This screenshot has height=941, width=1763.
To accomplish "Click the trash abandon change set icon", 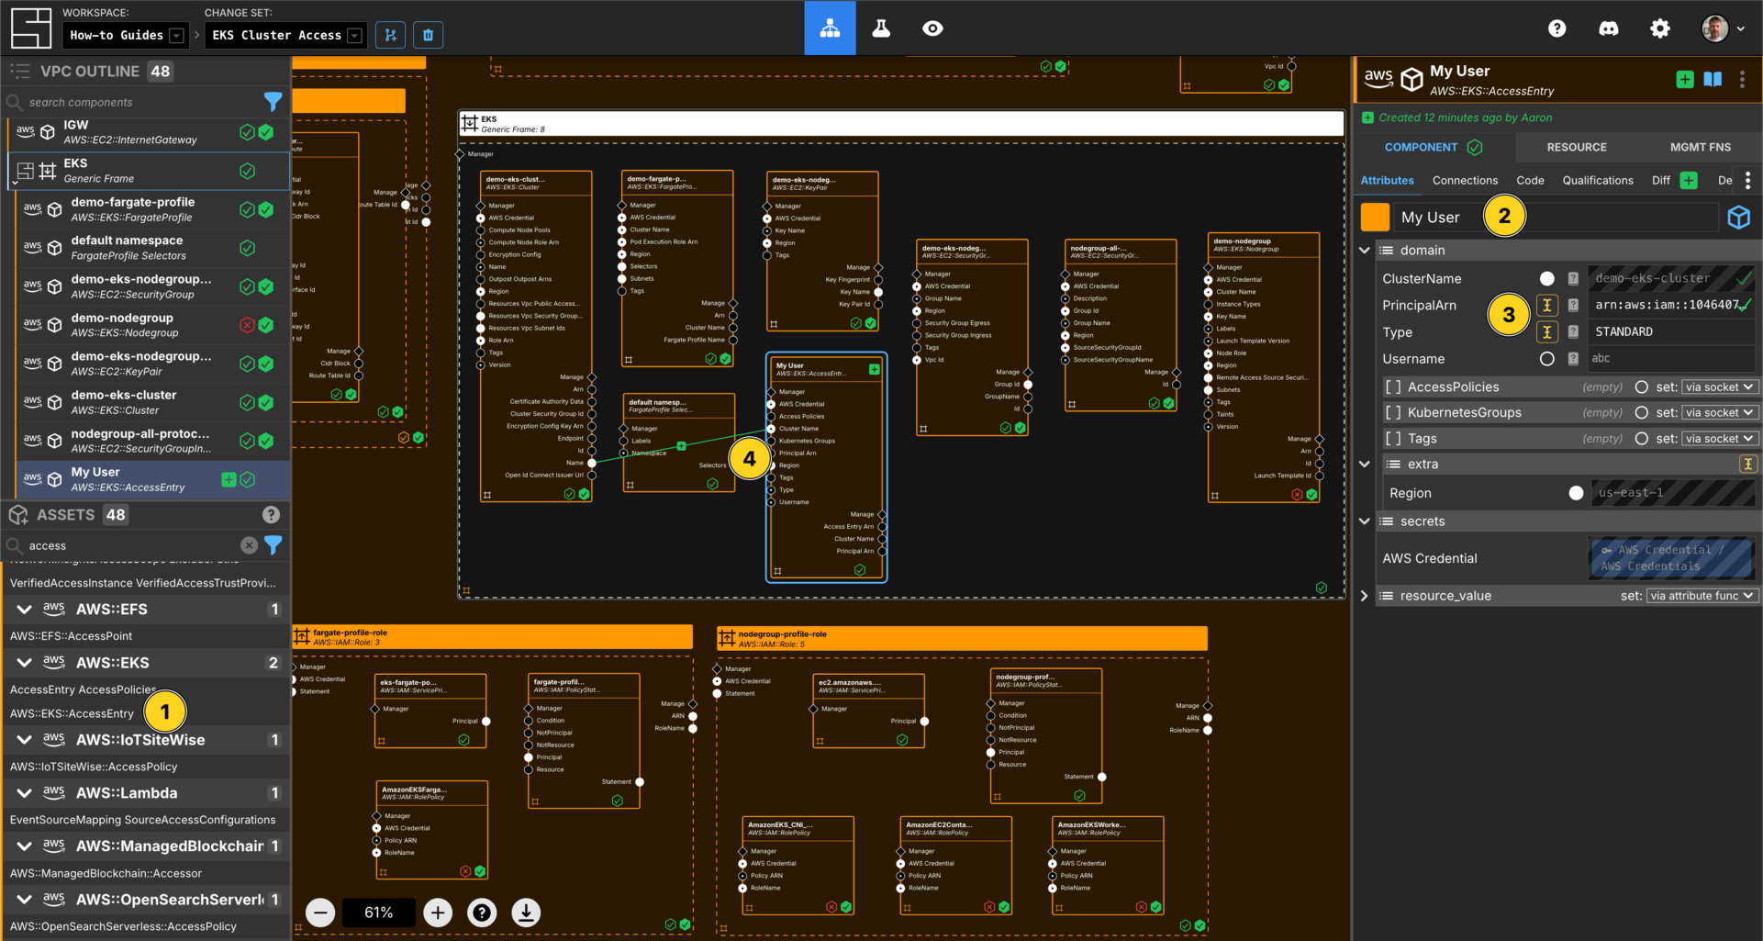I will [428, 35].
